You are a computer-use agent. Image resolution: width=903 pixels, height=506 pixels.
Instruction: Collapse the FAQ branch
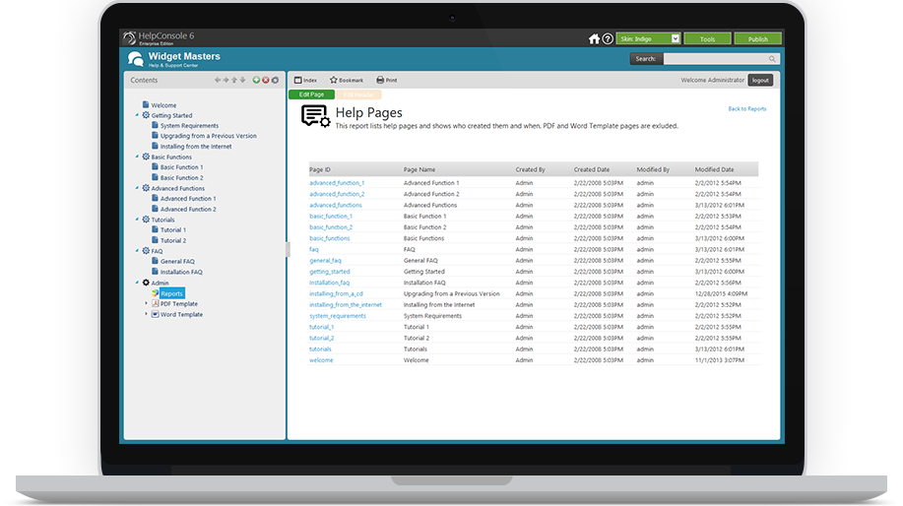137,251
